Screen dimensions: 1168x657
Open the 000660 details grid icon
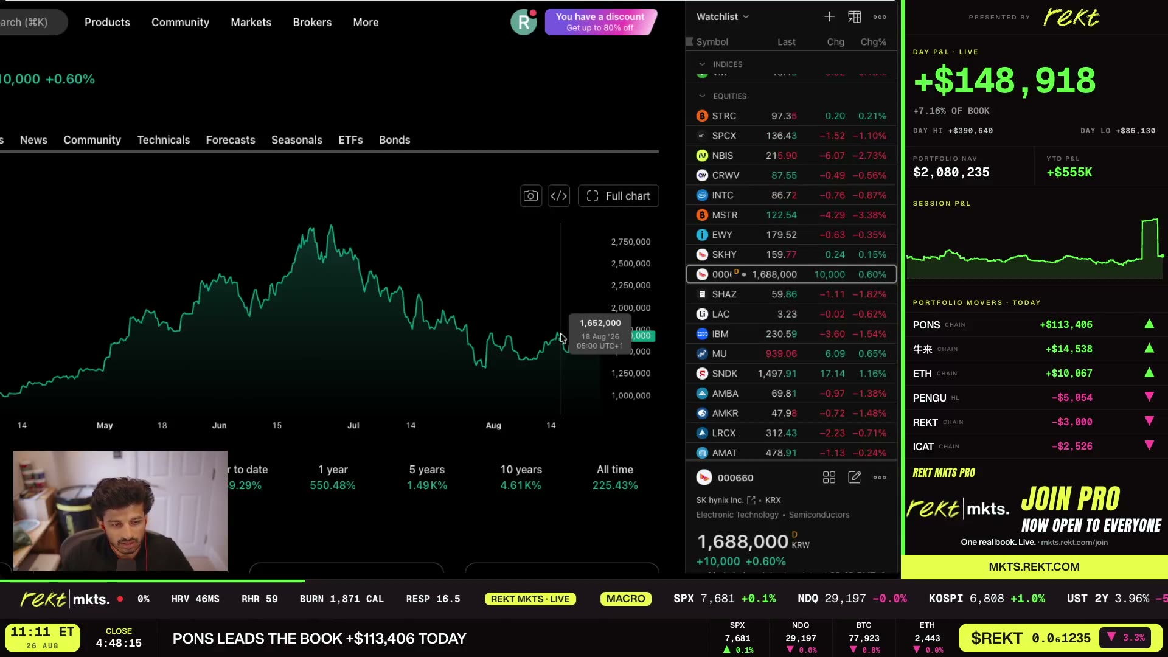coord(829,478)
